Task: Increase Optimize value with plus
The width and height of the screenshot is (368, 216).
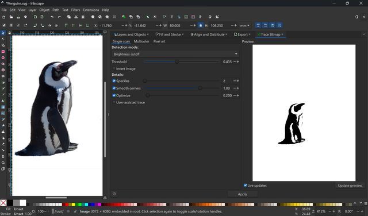Action: 238,95
